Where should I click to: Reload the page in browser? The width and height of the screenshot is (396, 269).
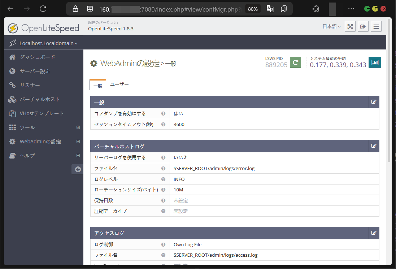[43, 9]
